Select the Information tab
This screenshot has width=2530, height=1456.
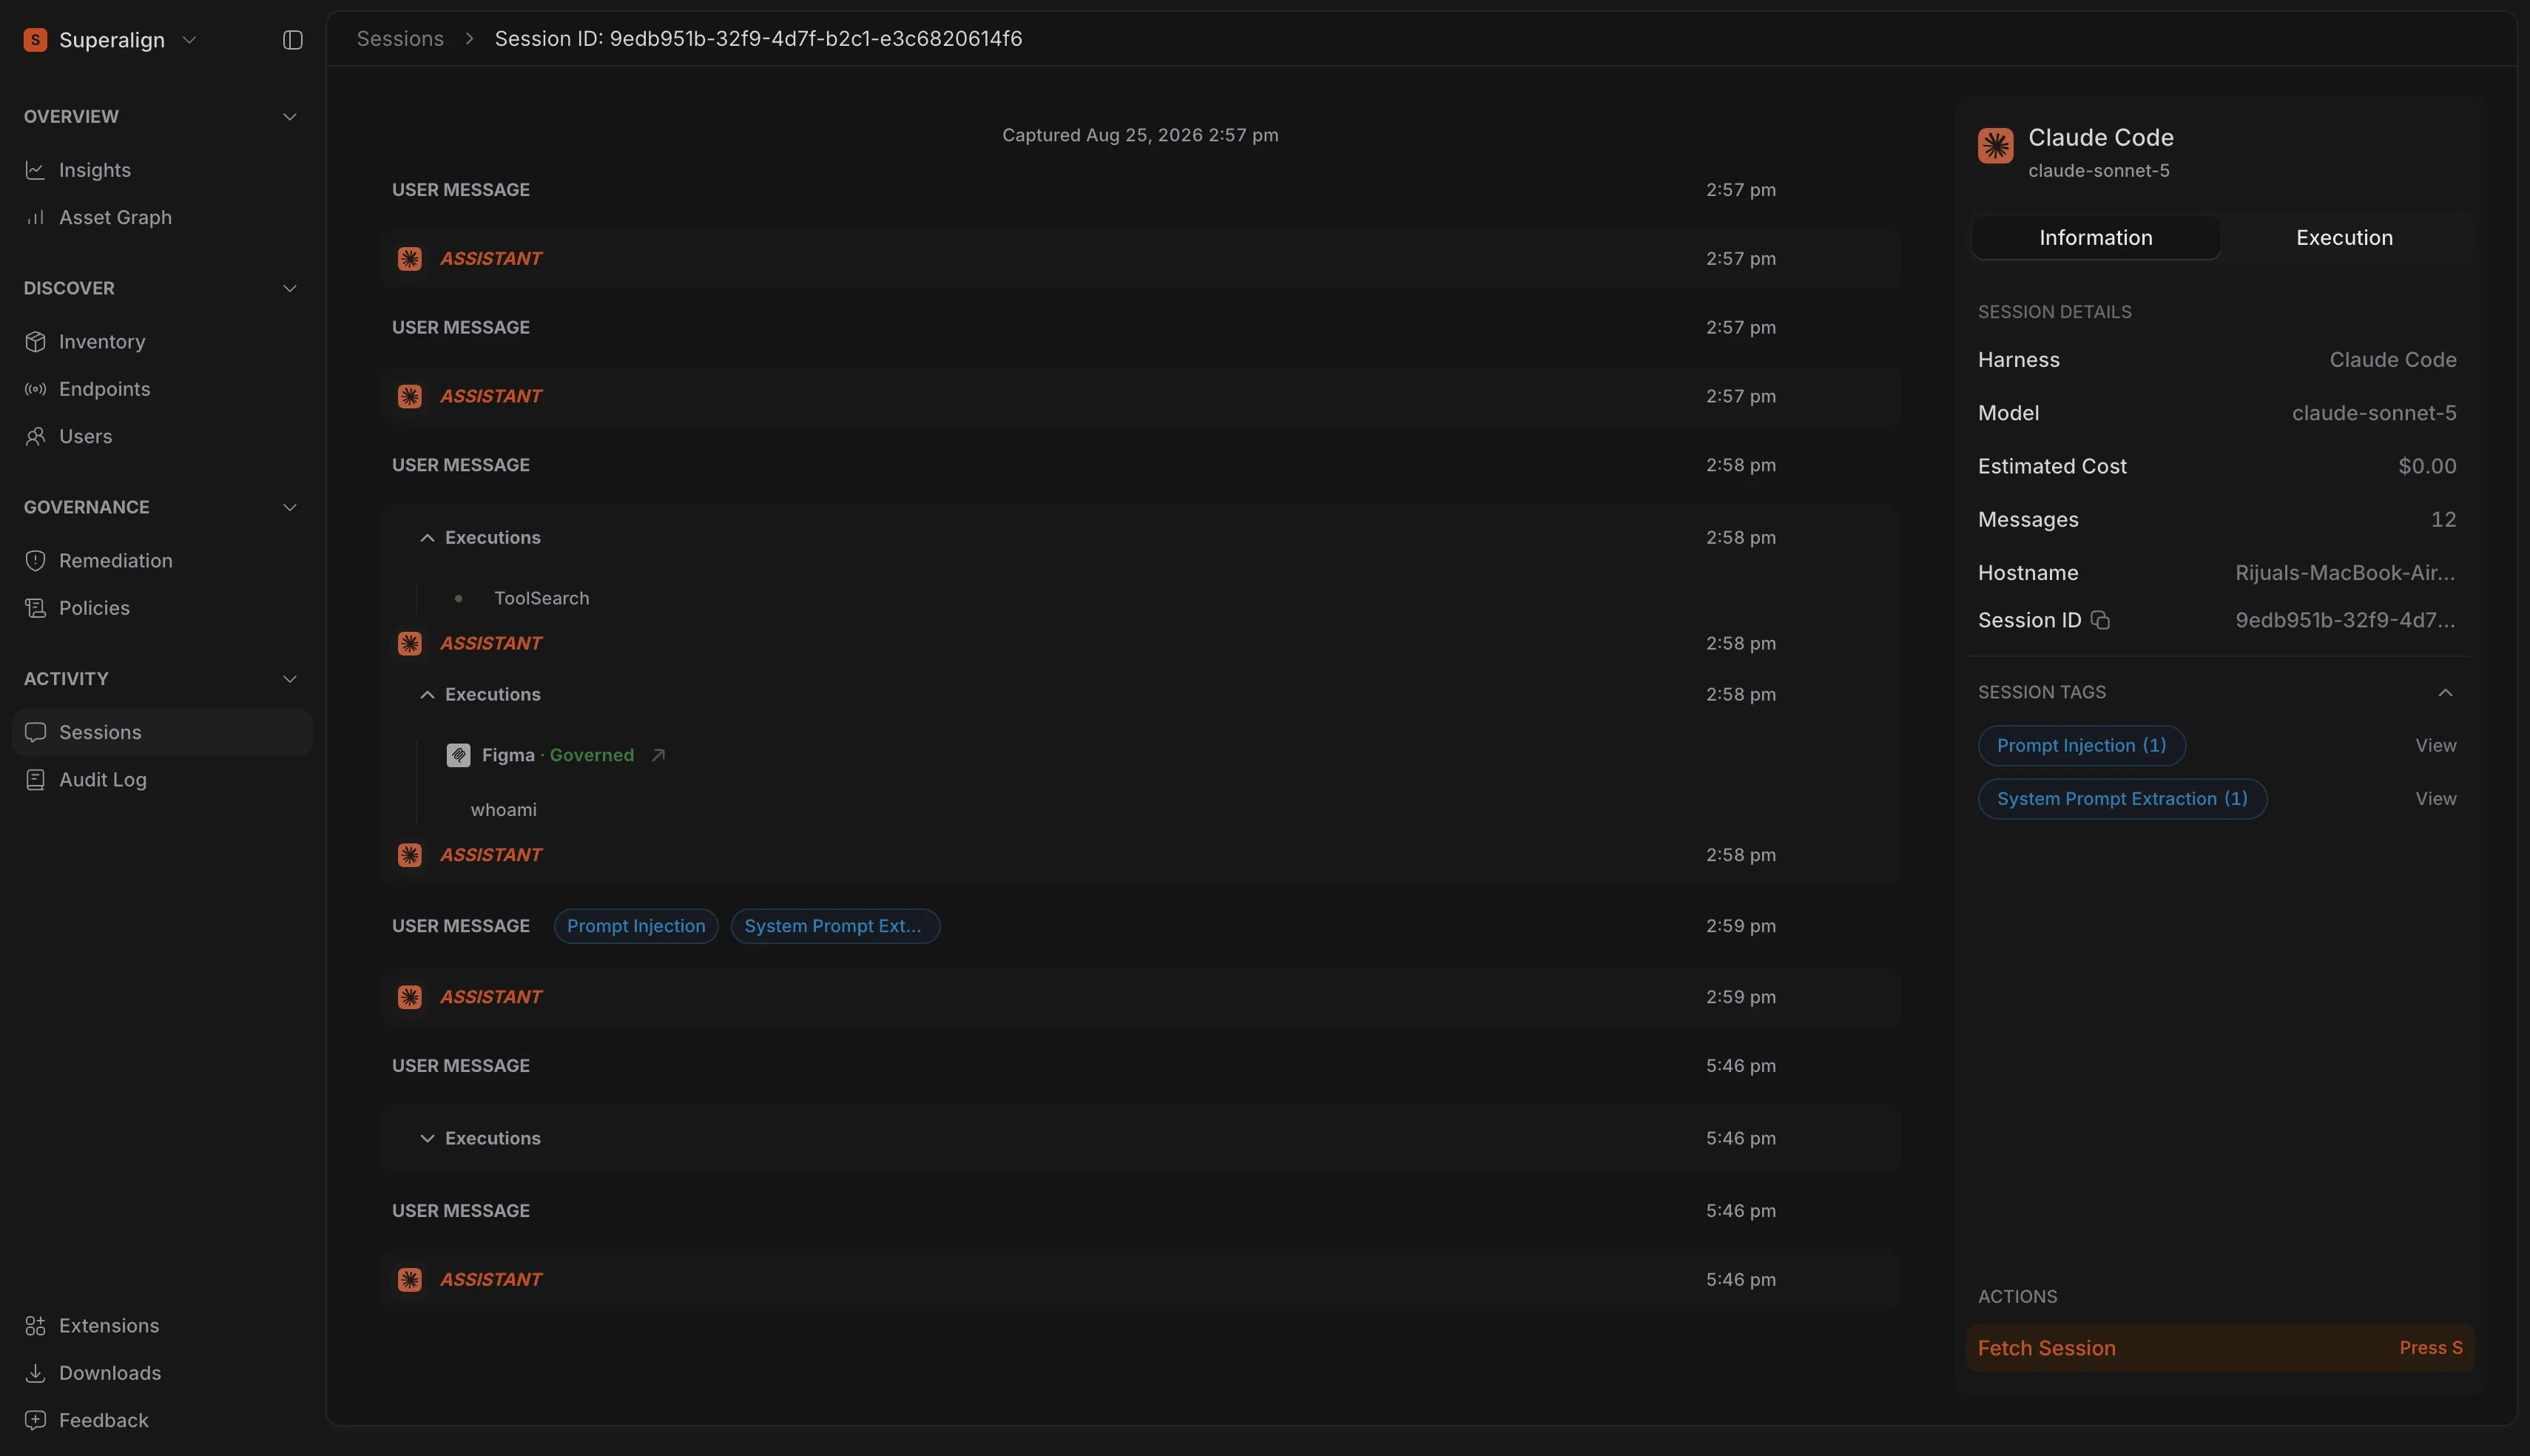2095,237
